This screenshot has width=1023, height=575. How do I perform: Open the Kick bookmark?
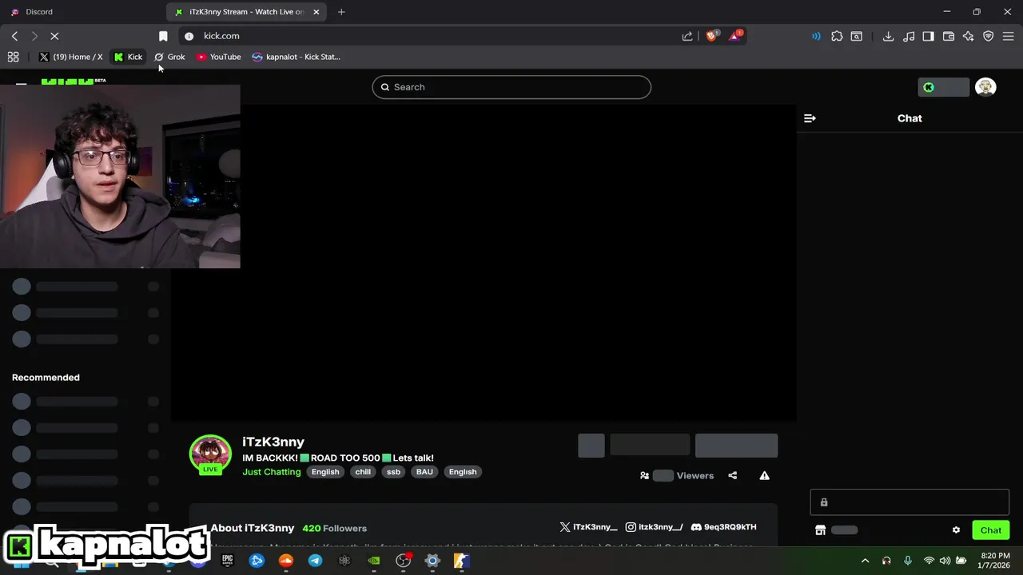(128, 57)
